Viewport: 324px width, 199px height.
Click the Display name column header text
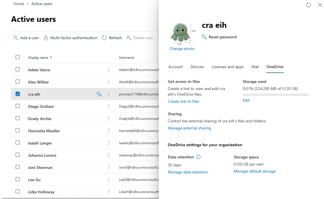pos(38,58)
